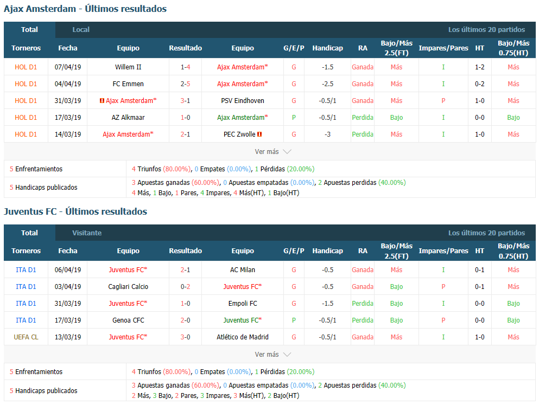
Task: Click the P result in AZ Alkmaar row
Action: 294,118
